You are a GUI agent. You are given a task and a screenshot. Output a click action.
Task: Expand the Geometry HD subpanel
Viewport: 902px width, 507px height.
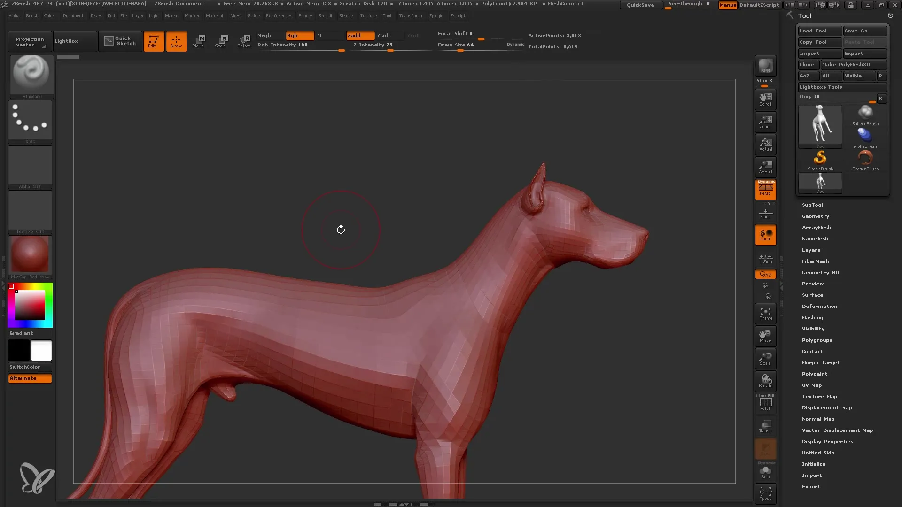point(820,272)
